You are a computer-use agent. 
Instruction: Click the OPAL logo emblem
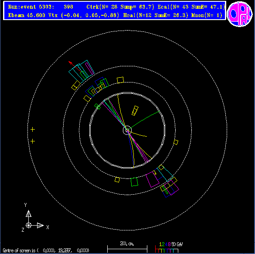[240, 14]
